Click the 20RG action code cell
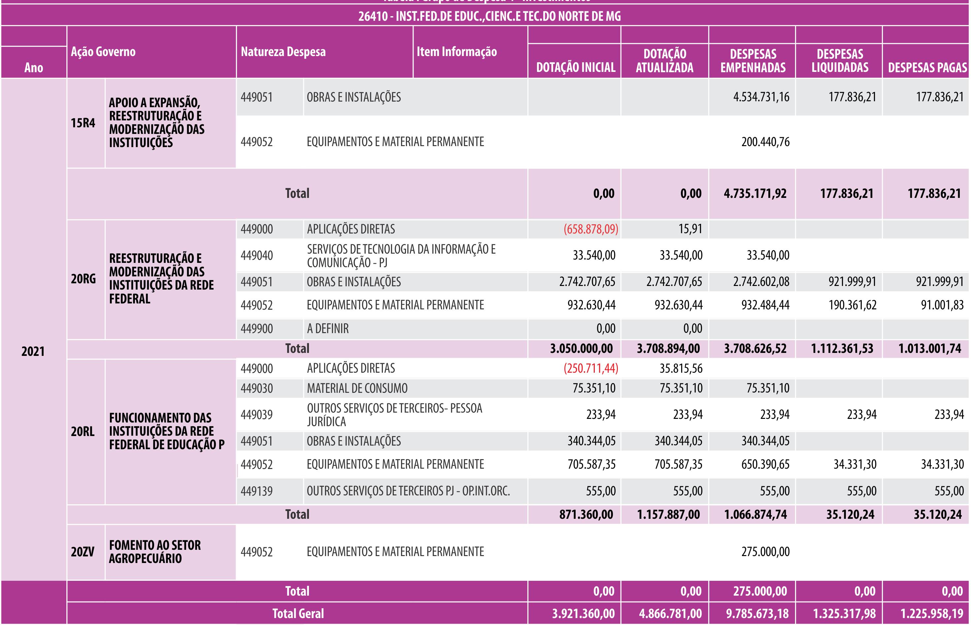 83,279
